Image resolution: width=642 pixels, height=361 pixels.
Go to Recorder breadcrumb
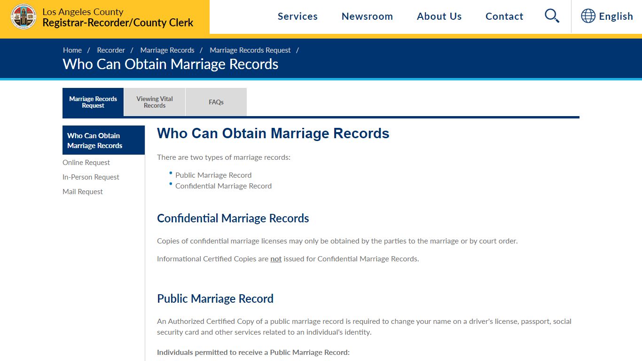tap(111, 50)
